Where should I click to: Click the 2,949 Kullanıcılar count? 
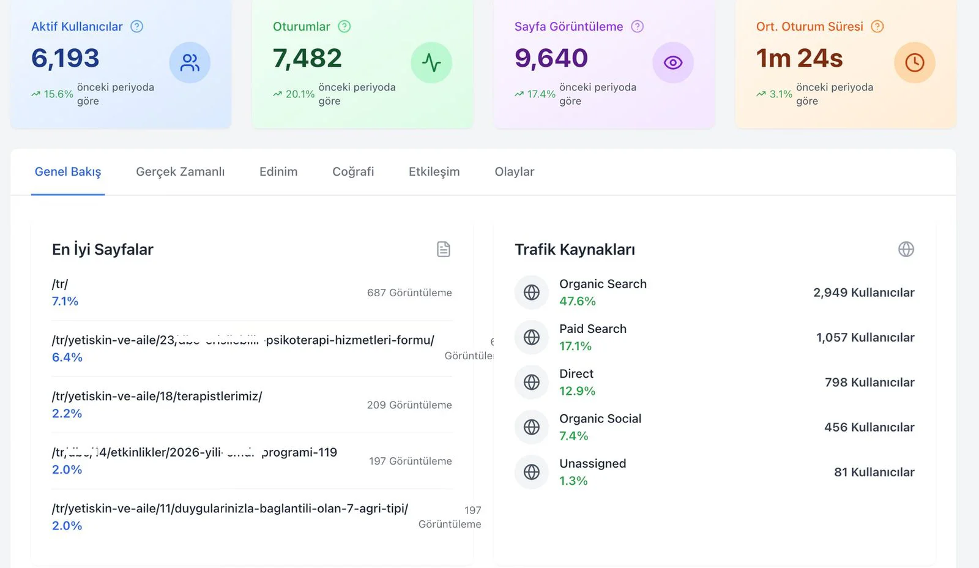864,293
